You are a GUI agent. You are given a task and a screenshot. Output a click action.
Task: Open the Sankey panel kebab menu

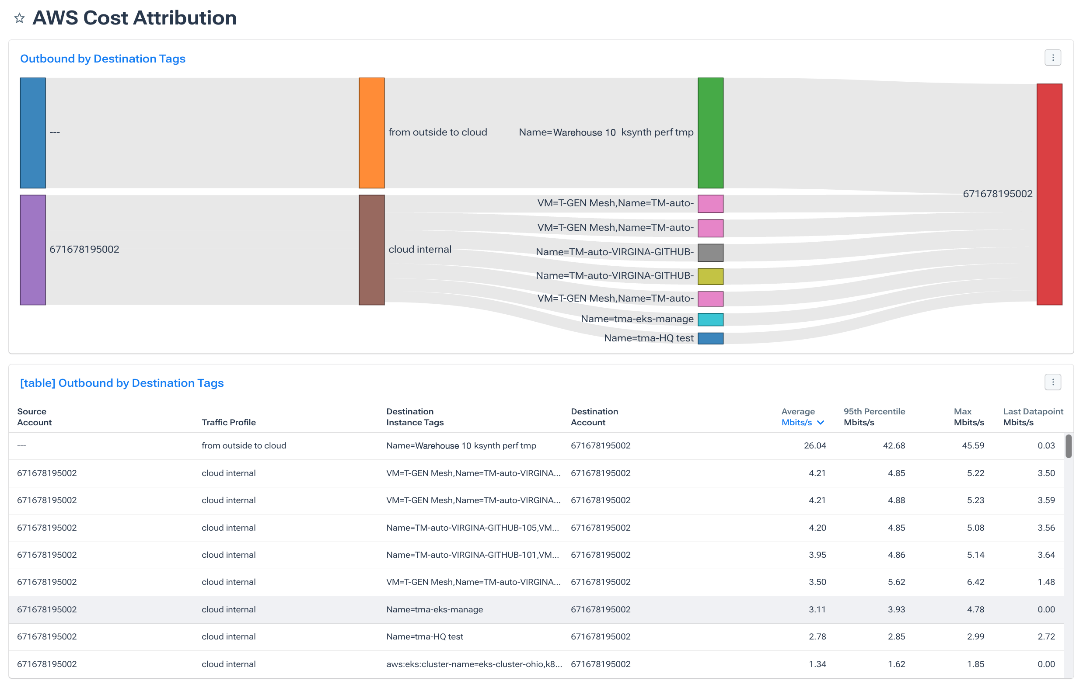coord(1052,57)
